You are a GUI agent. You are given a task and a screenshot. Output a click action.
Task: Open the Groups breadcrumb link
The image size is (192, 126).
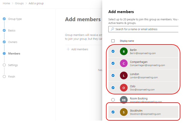coord(19,3)
